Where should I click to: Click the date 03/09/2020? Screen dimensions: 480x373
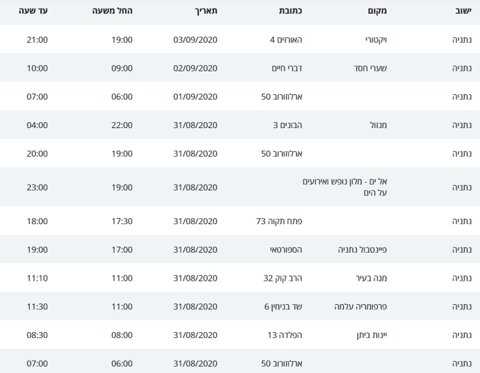195,40
